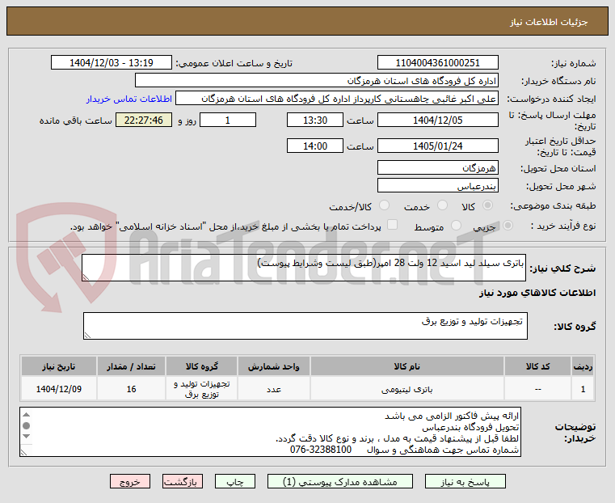This screenshot has height=503, width=615.
Task: Click the شرح کلی نیاز text area
Action: pos(304,268)
